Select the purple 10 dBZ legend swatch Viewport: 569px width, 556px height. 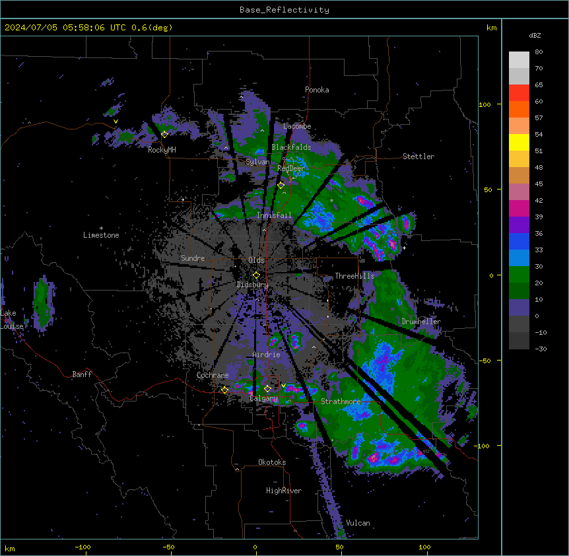[519, 308]
